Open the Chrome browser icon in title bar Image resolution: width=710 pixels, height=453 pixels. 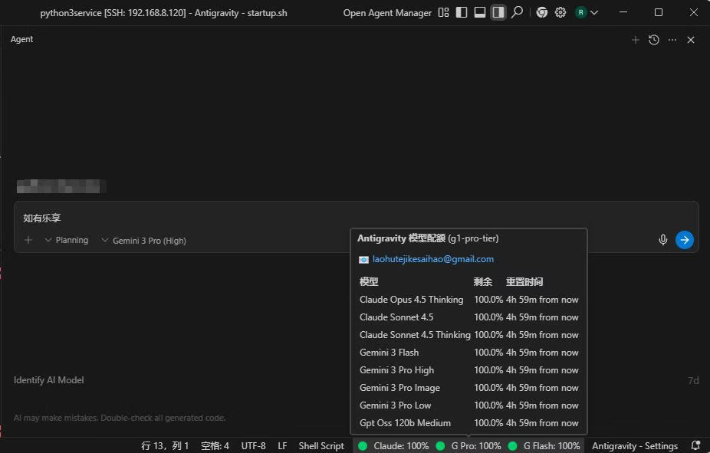[542, 12]
